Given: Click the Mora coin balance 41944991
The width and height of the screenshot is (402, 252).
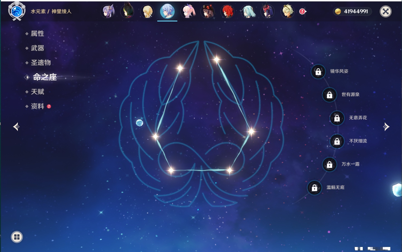Looking at the screenshot, I should [352, 11].
